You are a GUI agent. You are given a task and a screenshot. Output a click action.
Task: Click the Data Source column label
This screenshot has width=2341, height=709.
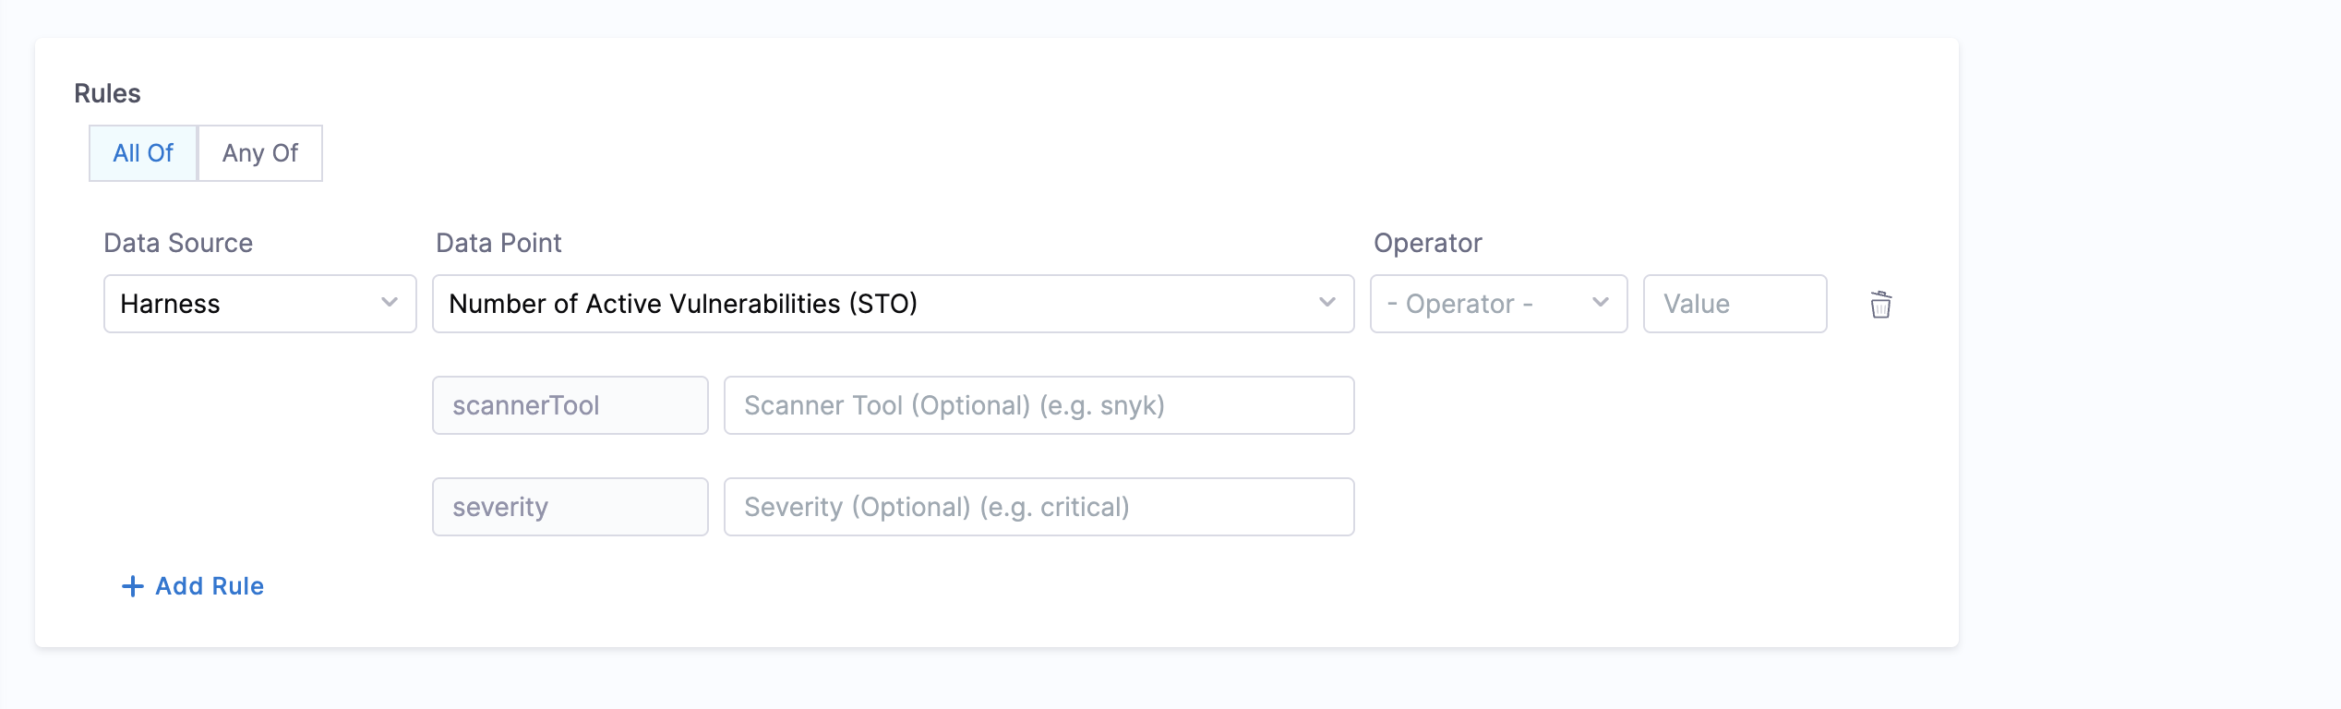click(x=178, y=243)
